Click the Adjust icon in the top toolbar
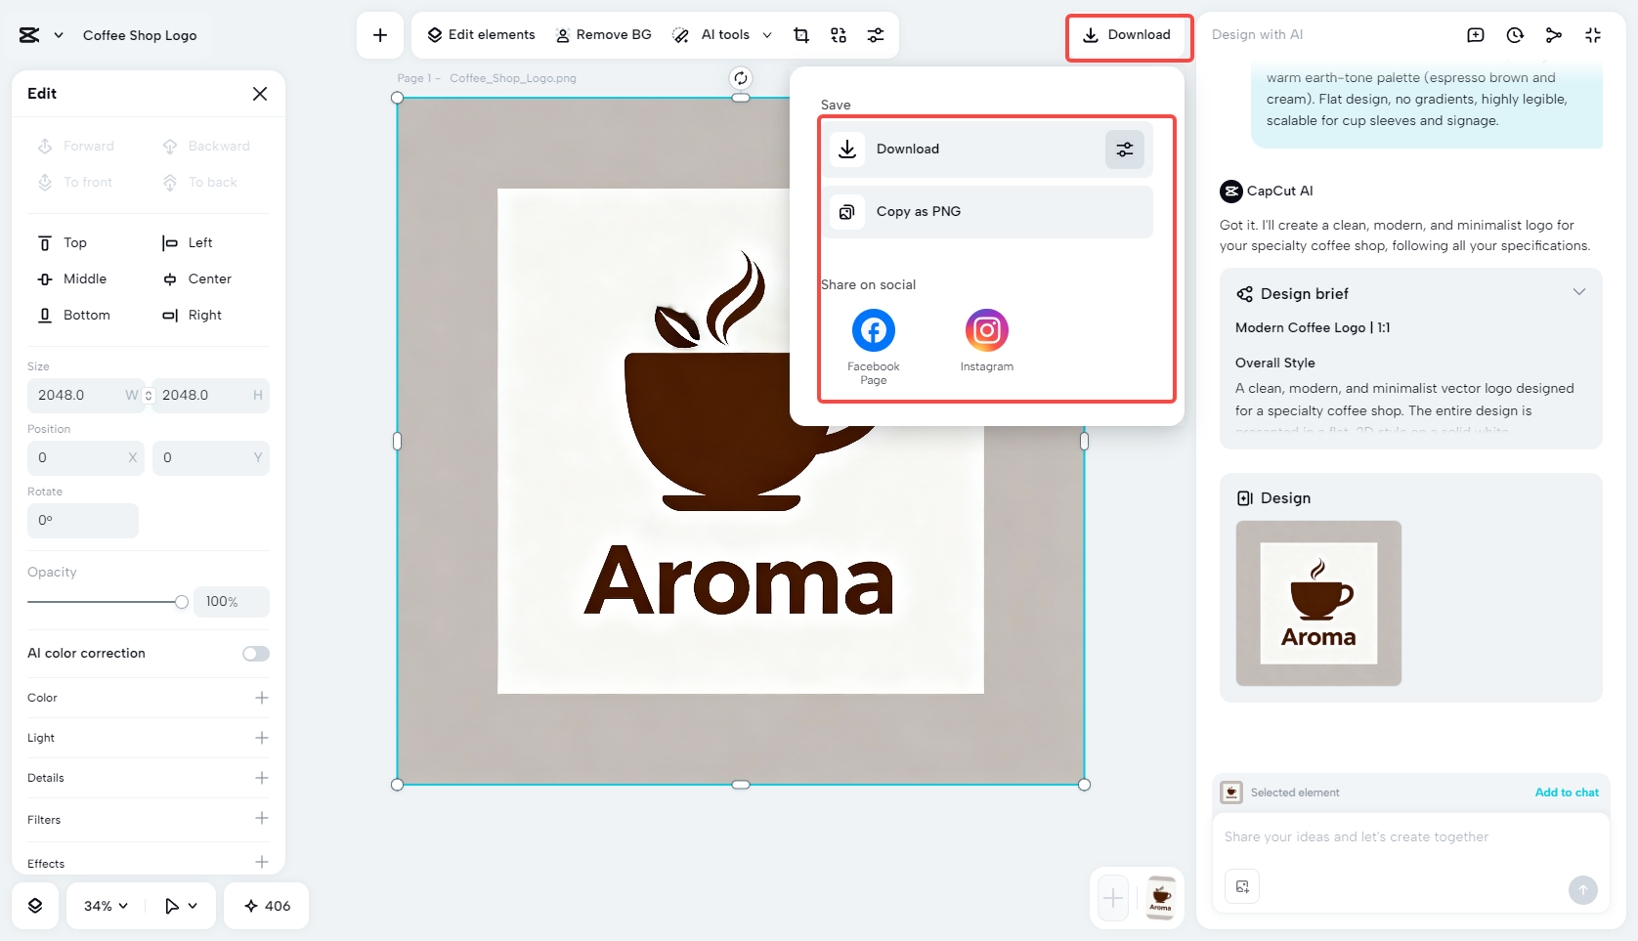Image resolution: width=1638 pixels, height=941 pixels. point(875,34)
